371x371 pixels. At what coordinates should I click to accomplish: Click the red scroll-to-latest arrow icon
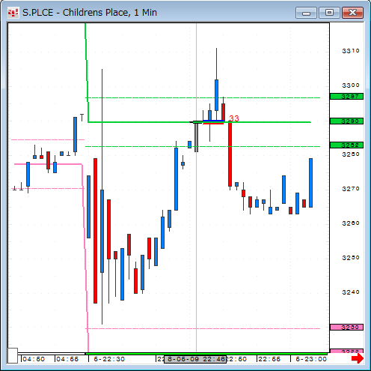[358, 358]
